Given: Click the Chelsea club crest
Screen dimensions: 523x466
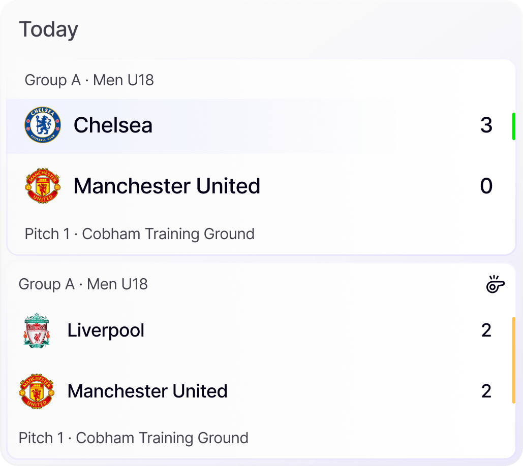Looking at the screenshot, I should (43, 125).
